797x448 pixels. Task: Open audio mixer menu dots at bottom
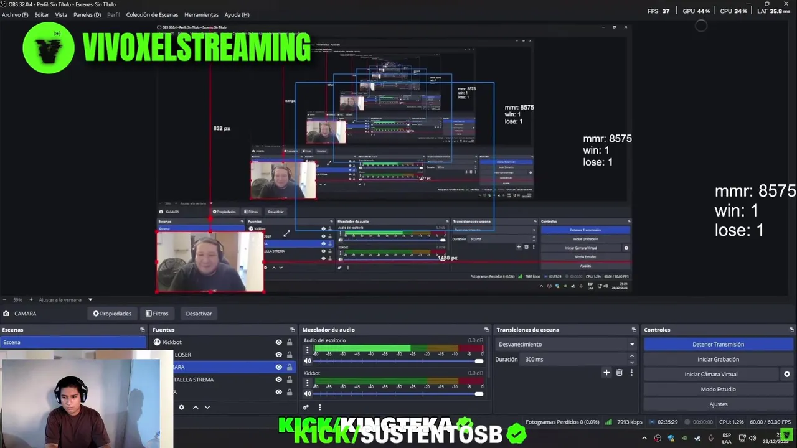point(320,408)
